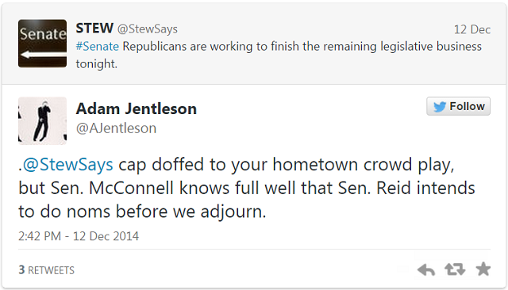
Task: Click the reply arrow icon
Action: pos(426,269)
